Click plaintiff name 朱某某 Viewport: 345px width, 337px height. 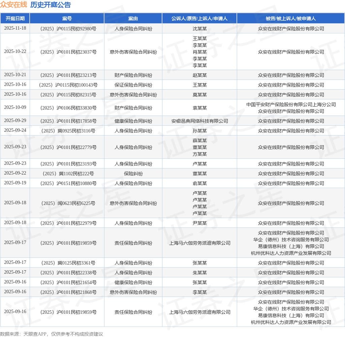[x=199, y=273]
